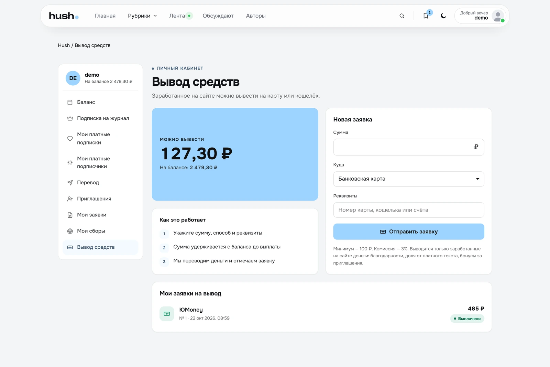
Task: Click Минимум — 100 ₽ commission note
Action: point(408,256)
